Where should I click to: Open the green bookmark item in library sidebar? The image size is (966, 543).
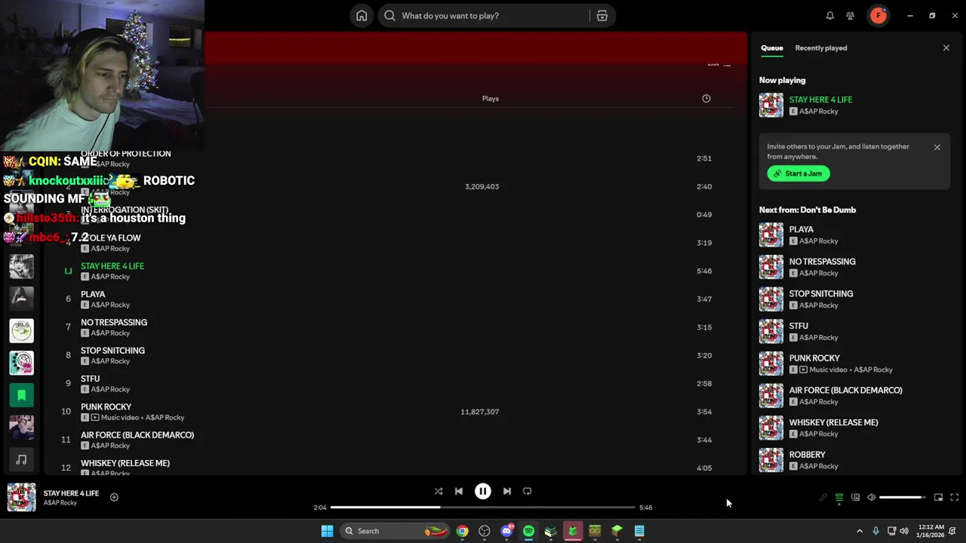[21, 395]
